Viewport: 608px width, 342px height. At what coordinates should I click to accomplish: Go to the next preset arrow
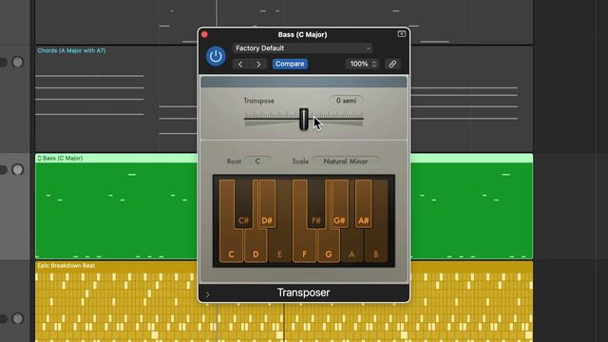point(258,64)
